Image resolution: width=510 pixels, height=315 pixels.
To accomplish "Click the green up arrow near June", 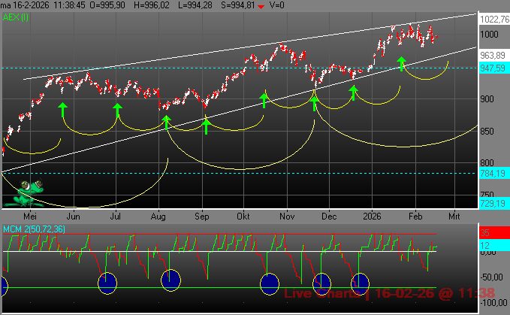I will click(x=62, y=111).
